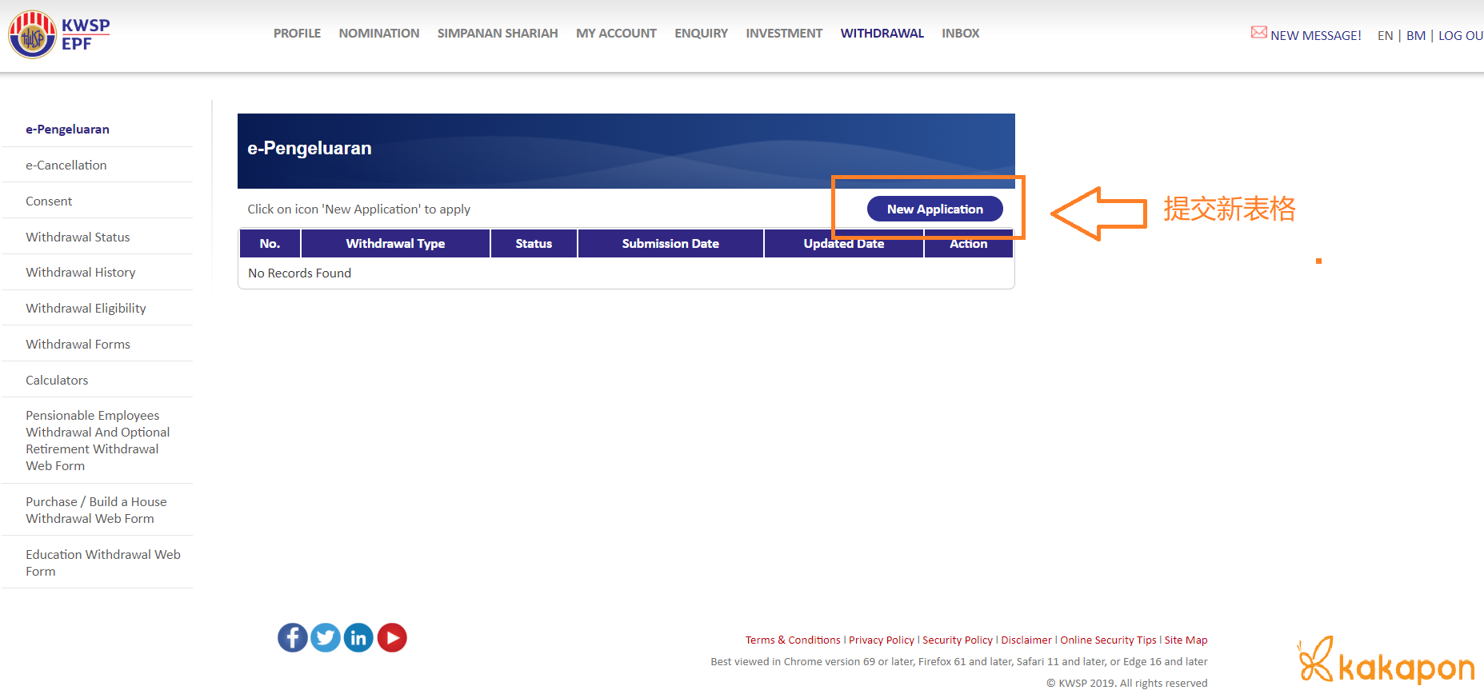Open Calculators in the sidebar
This screenshot has height=690, width=1484.
pyautogui.click(x=57, y=381)
